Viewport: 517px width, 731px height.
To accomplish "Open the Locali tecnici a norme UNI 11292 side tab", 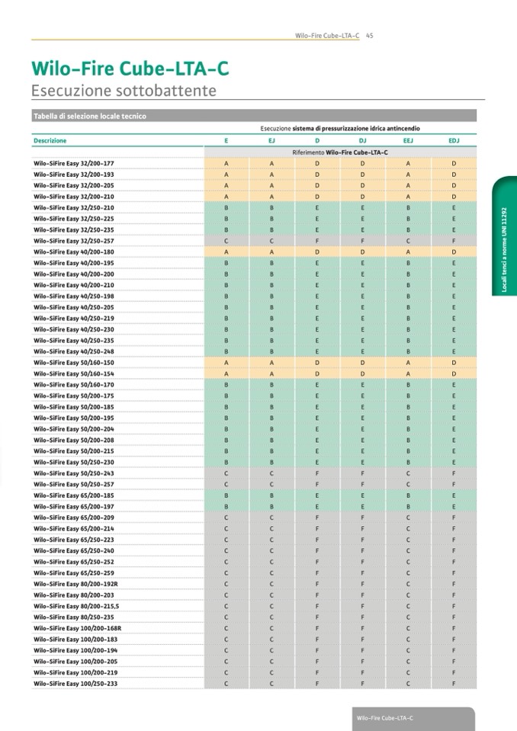I will click(x=504, y=248).
